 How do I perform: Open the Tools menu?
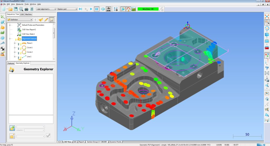click(27, 4)
